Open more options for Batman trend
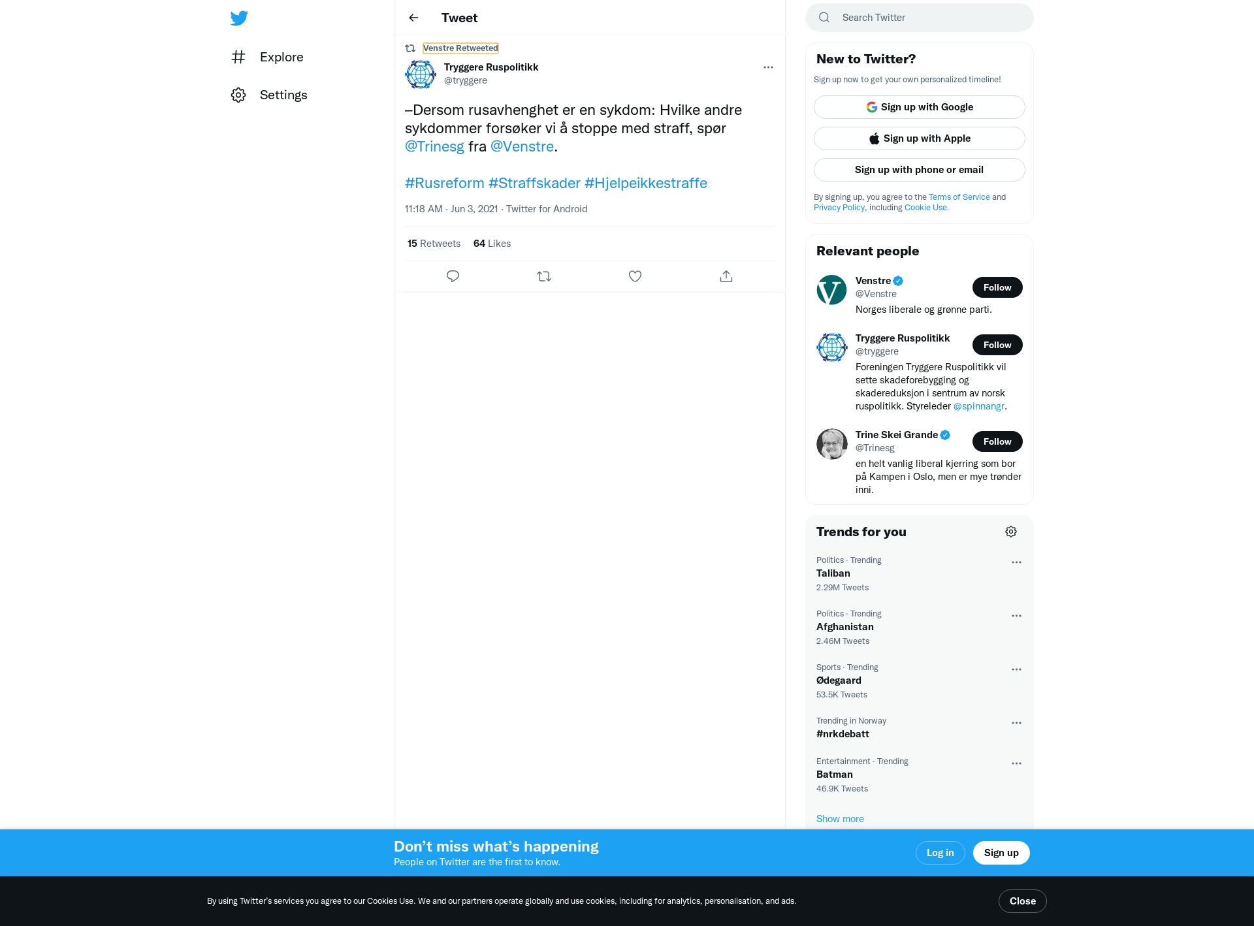1254x926 pixels. pos(1016,763)
